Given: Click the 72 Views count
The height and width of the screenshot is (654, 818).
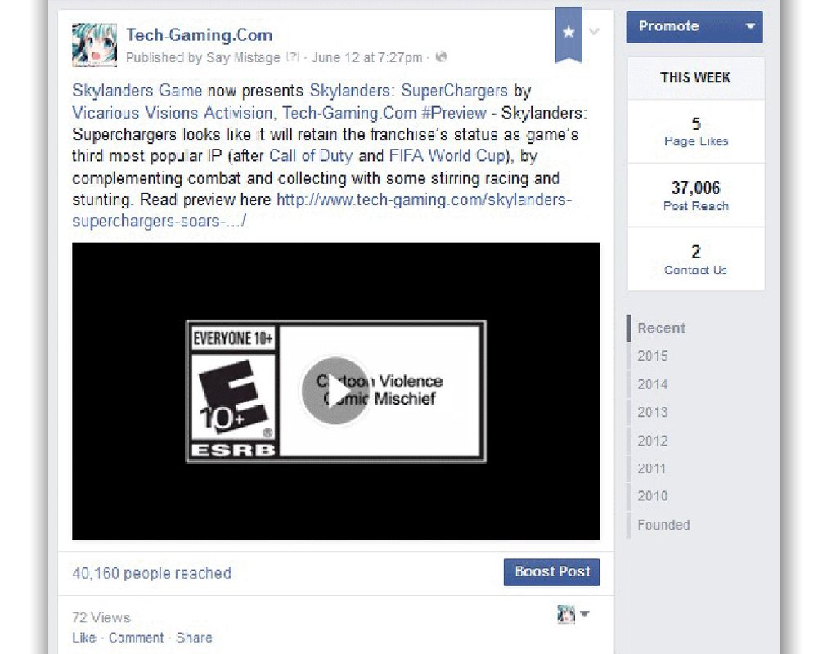Looking at the screenshot, I should click(101, 617).
